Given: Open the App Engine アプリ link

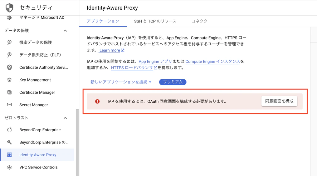Looking at the screenshot, I should (155, 62).
